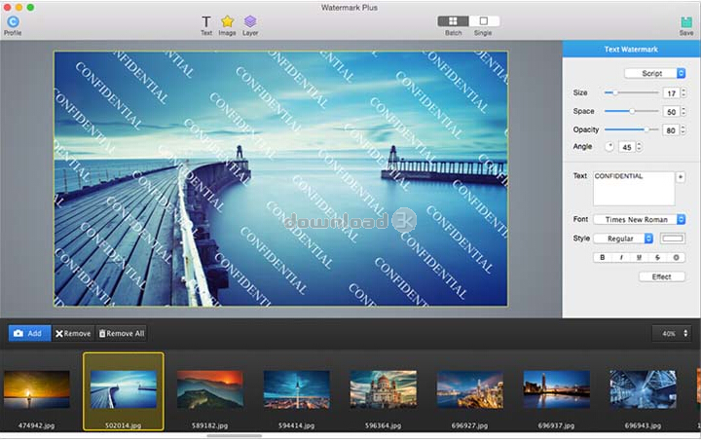Open the 40% zoom dropdown

click(x=673, y=333)
